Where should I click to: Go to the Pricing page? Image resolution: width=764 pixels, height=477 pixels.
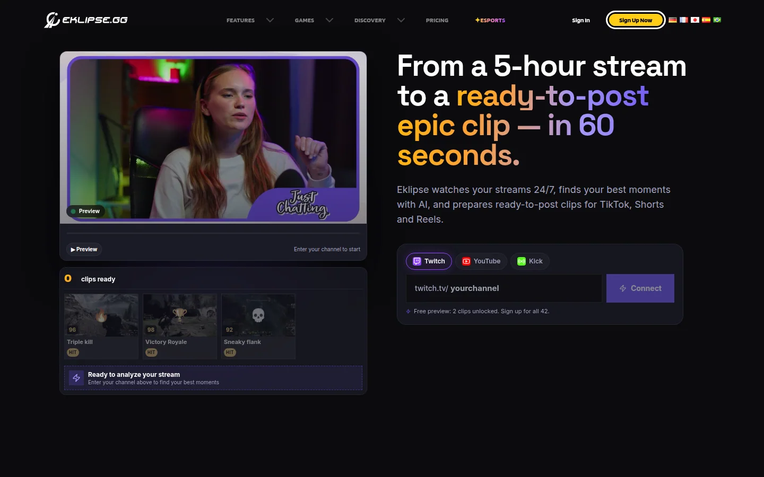tap(437, 21)
